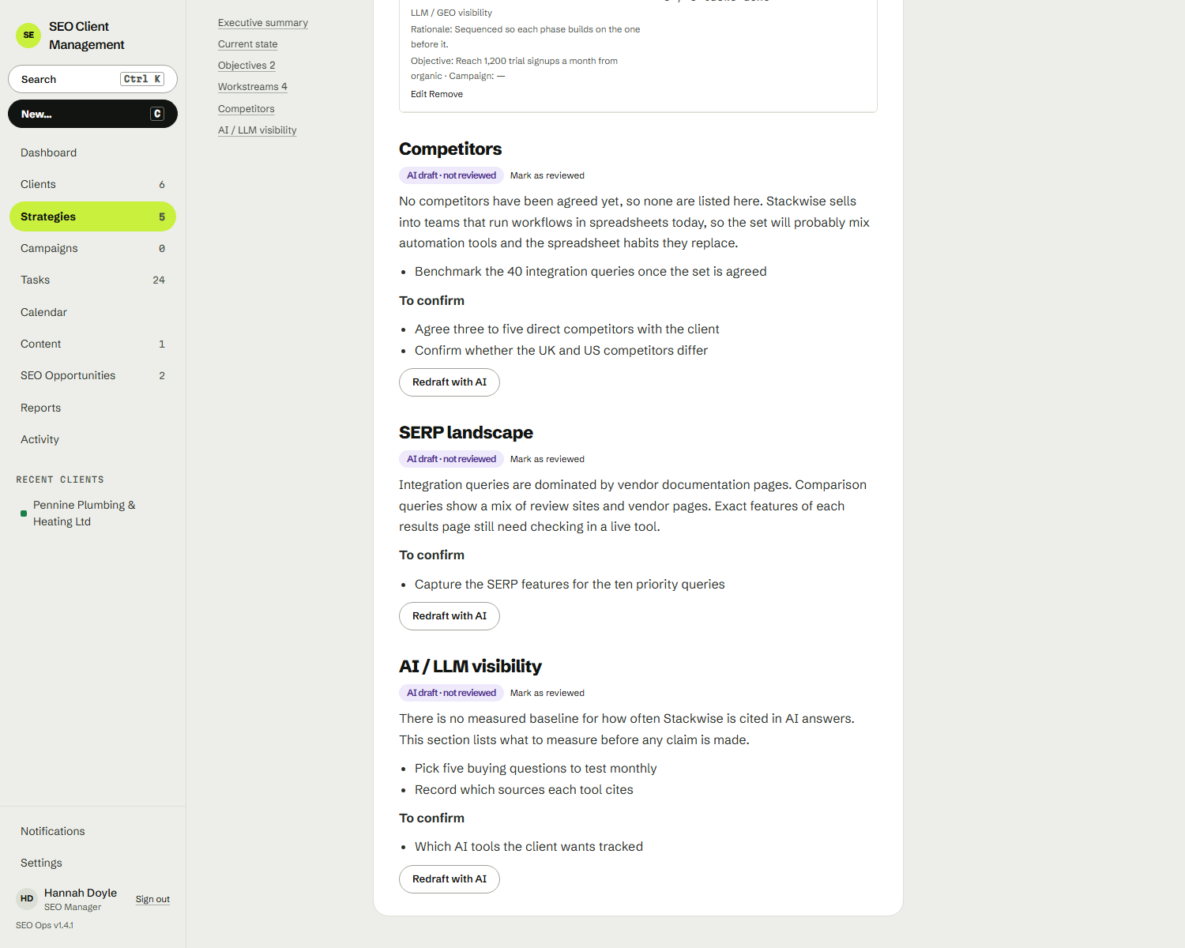The image size is (1185, 948).
Task: Remove the LLM / GEO visibility workstream
Action: (446, 94)
